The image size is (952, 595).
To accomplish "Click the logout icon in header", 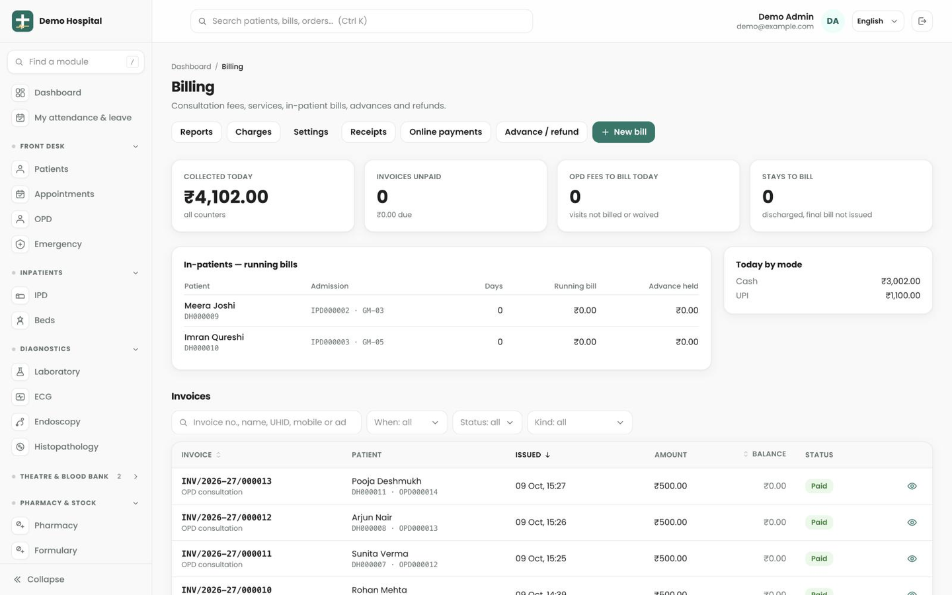I will (922, 21).
